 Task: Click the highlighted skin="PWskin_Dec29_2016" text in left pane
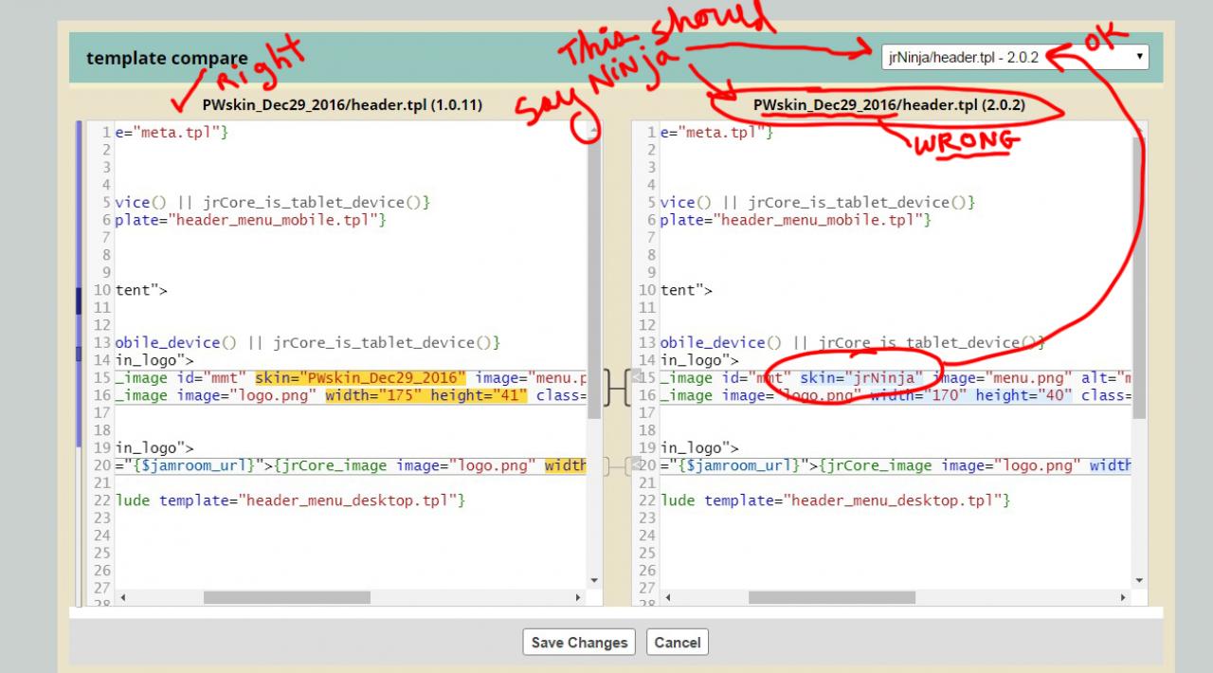360,378
